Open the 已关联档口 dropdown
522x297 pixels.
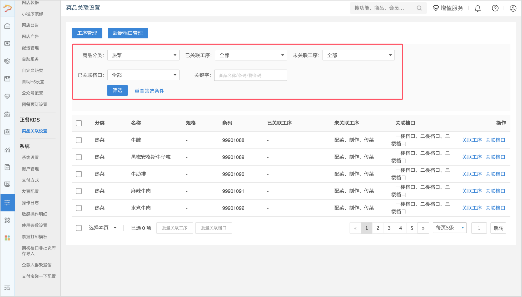click(x=143, y=75)
